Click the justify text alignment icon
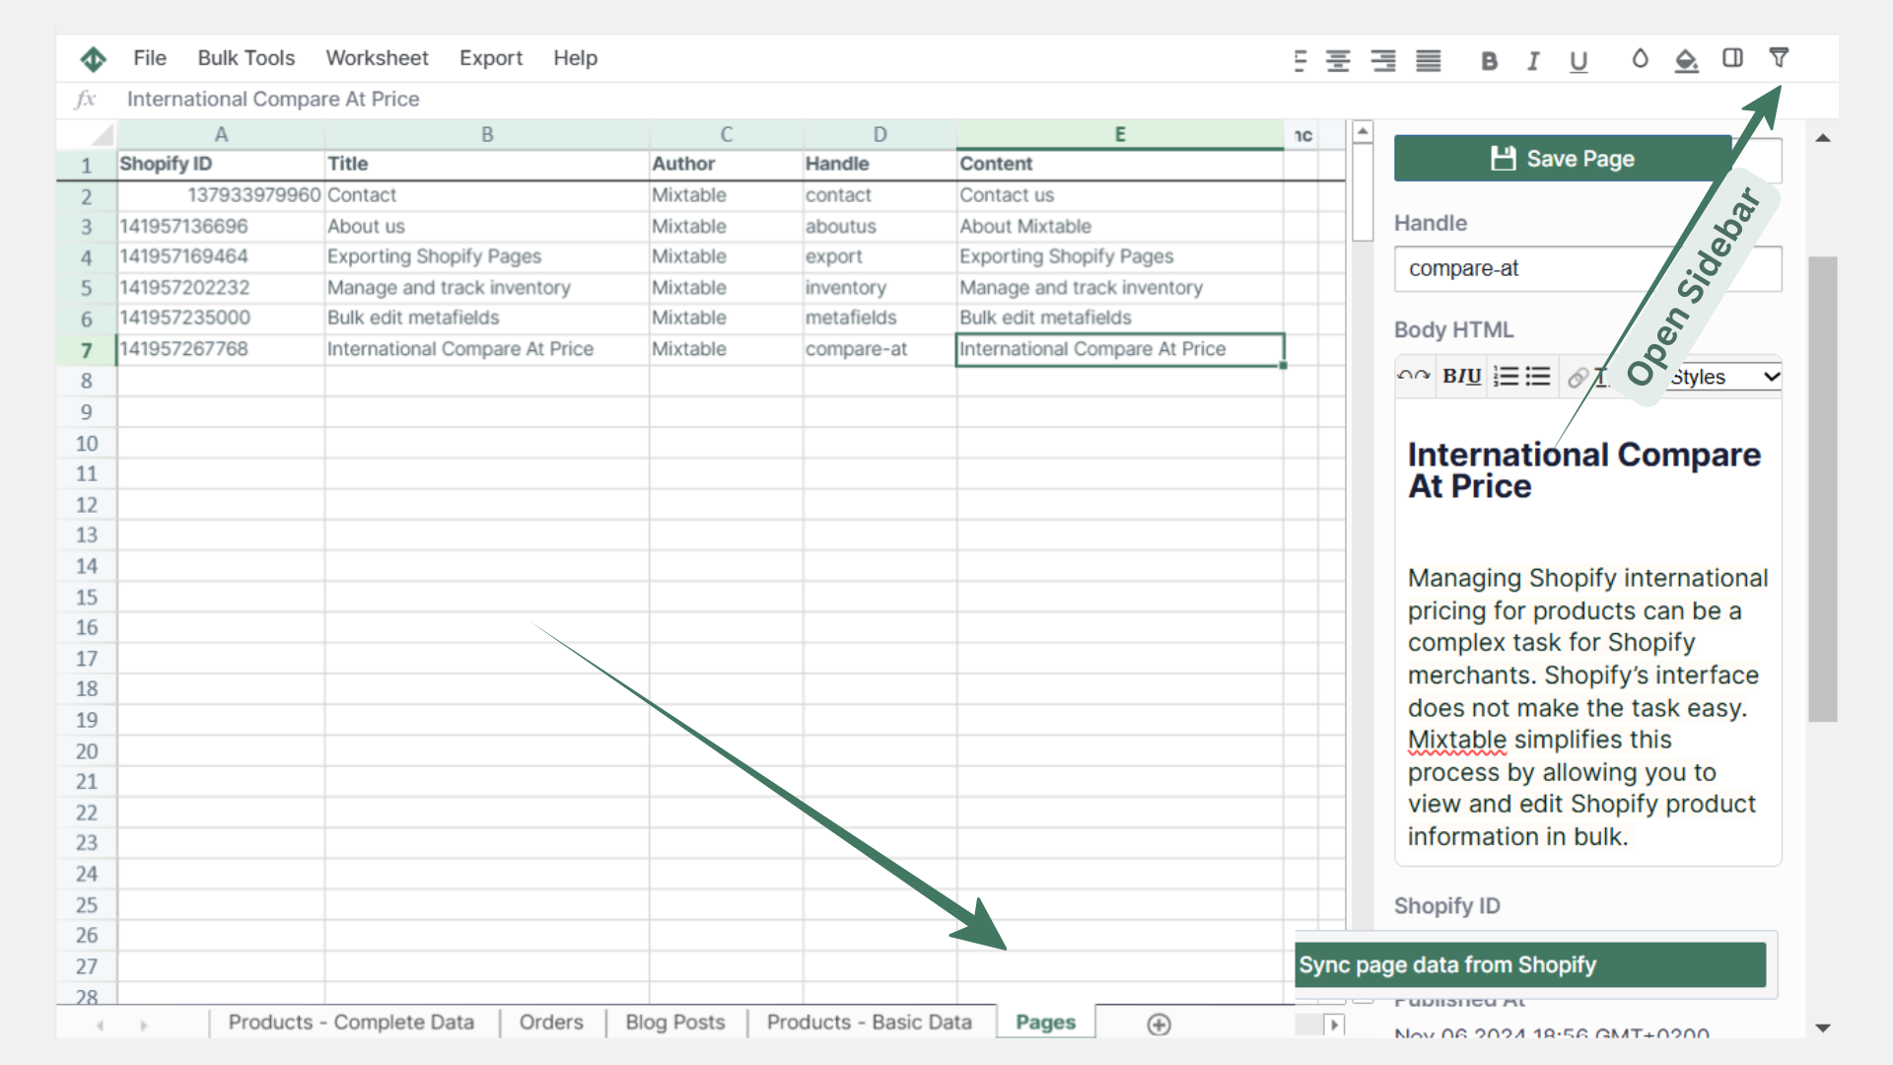Screen dimensions: 1893x1065 coord(1427,60)
